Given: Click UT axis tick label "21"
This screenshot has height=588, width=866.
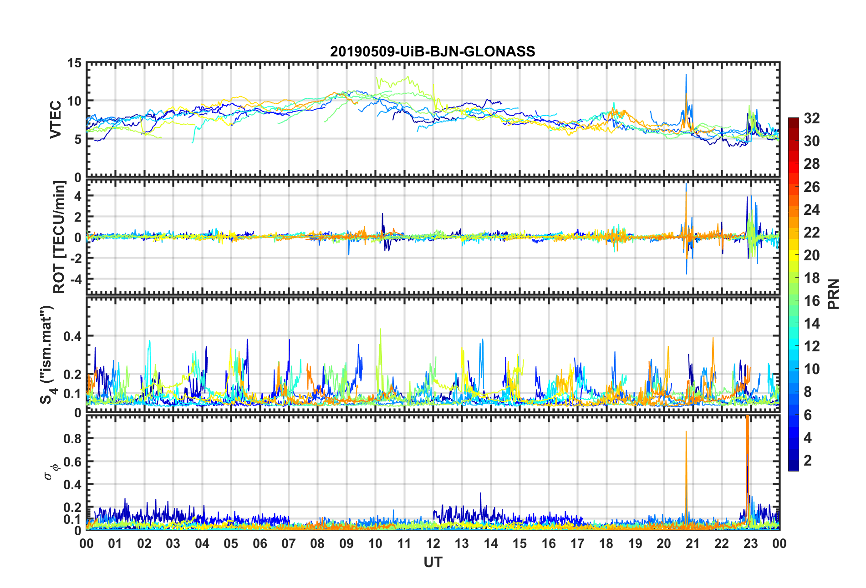Looking at the screenshot, I should pyautogui.click(x=693, y=543).
